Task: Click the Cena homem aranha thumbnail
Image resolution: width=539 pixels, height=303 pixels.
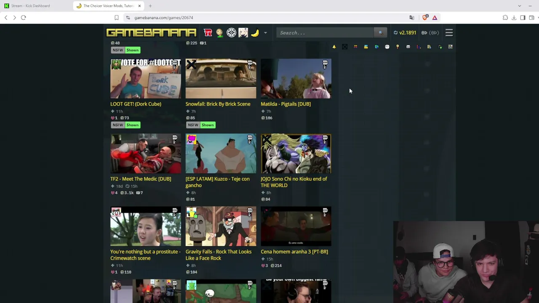Action: point(296,226)
